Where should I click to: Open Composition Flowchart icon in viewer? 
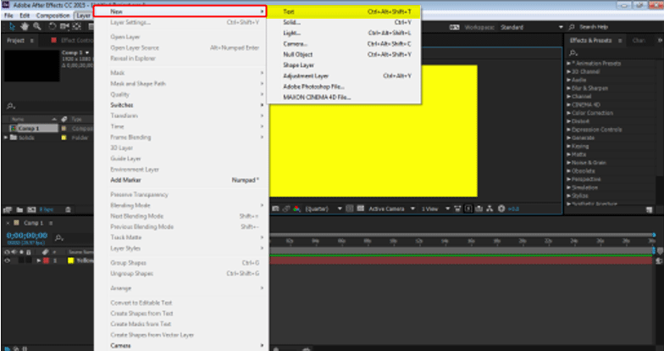[490, 209]
